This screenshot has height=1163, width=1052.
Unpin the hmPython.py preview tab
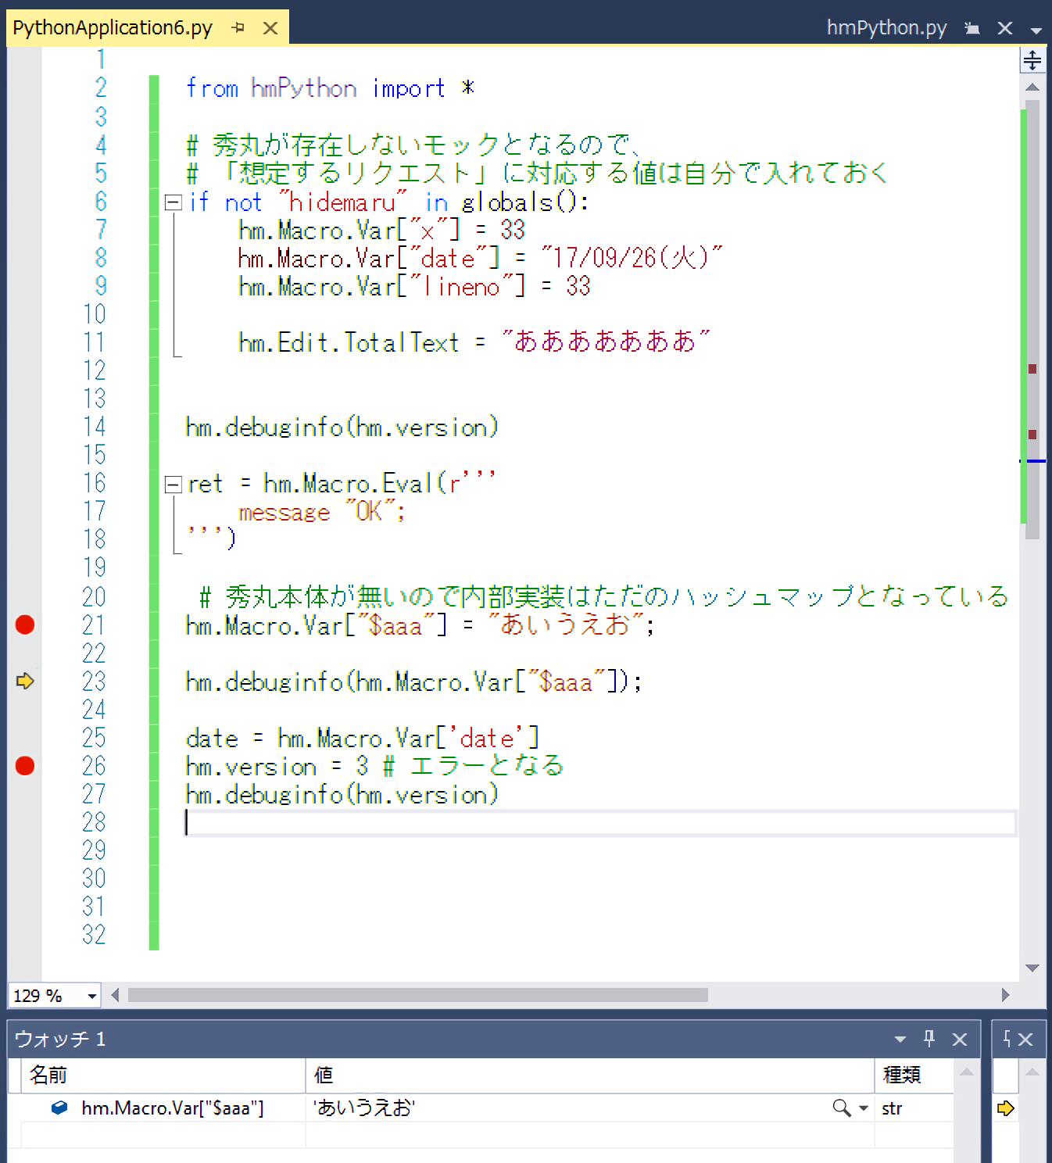coord(972,29)
